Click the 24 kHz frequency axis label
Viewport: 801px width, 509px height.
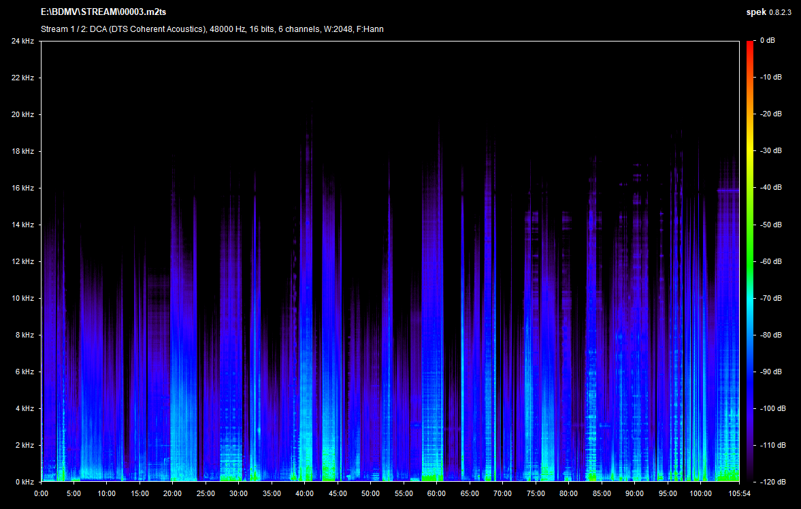(22, 41)
